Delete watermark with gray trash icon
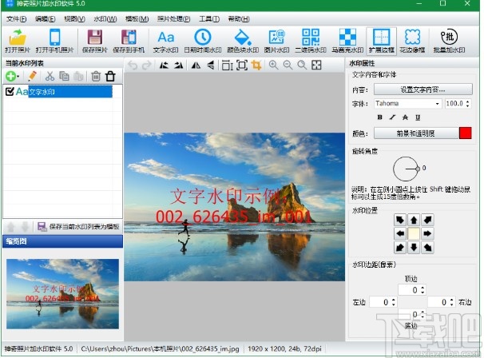 tap(96, 76)
